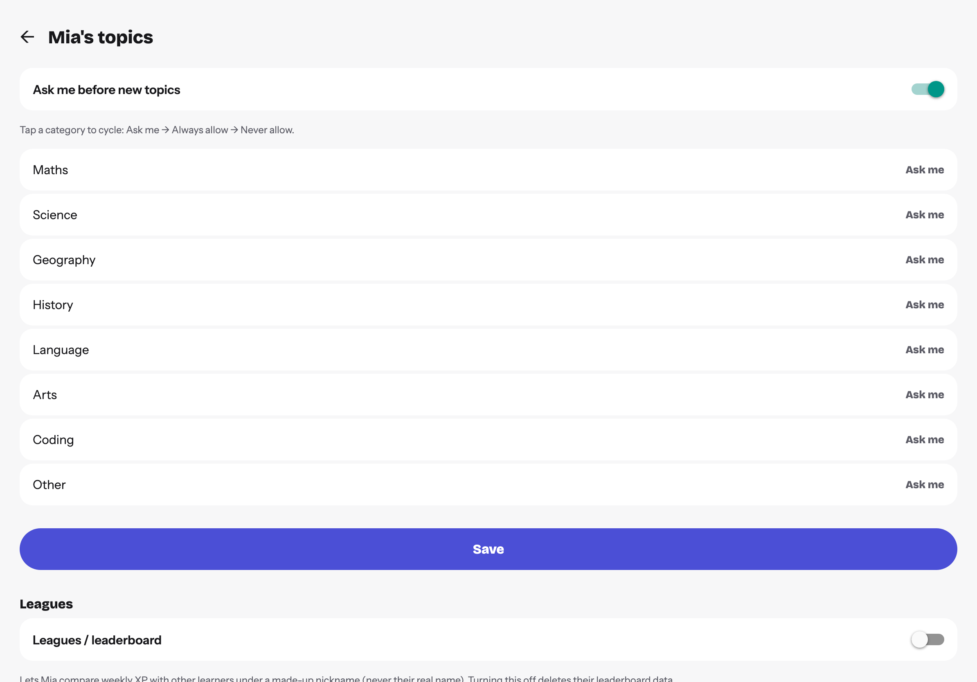The image size is (977, 682).
Task: Enable the Leagues / leaderboard switch
Action: tap(927, 639)
